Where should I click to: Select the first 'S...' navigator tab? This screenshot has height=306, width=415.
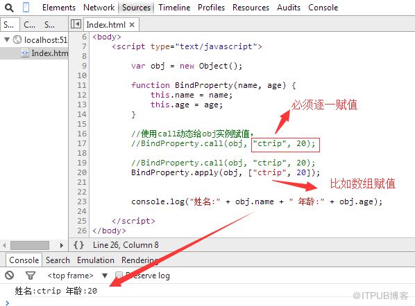(x=9, y=25)
